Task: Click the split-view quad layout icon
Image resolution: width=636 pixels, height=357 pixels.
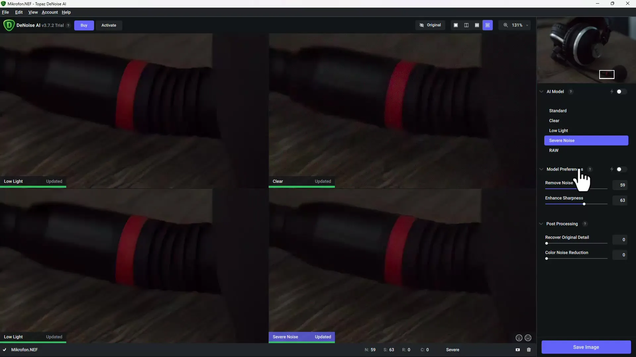Action: (488, 25)
